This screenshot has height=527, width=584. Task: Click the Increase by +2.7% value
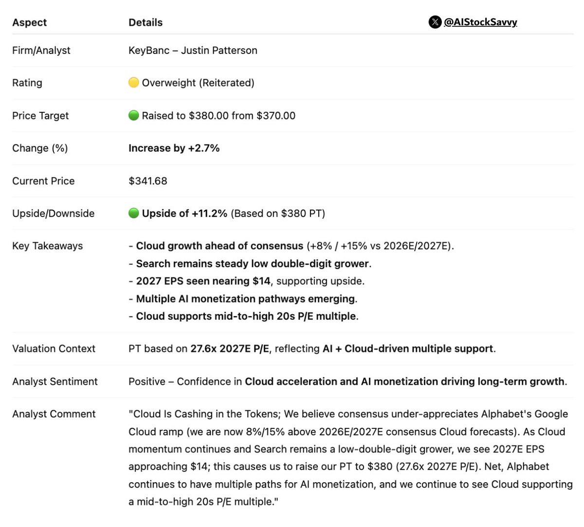174,148
